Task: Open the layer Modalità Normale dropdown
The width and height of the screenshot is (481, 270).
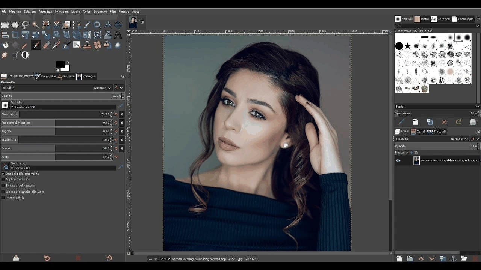Action: (431, 139)
